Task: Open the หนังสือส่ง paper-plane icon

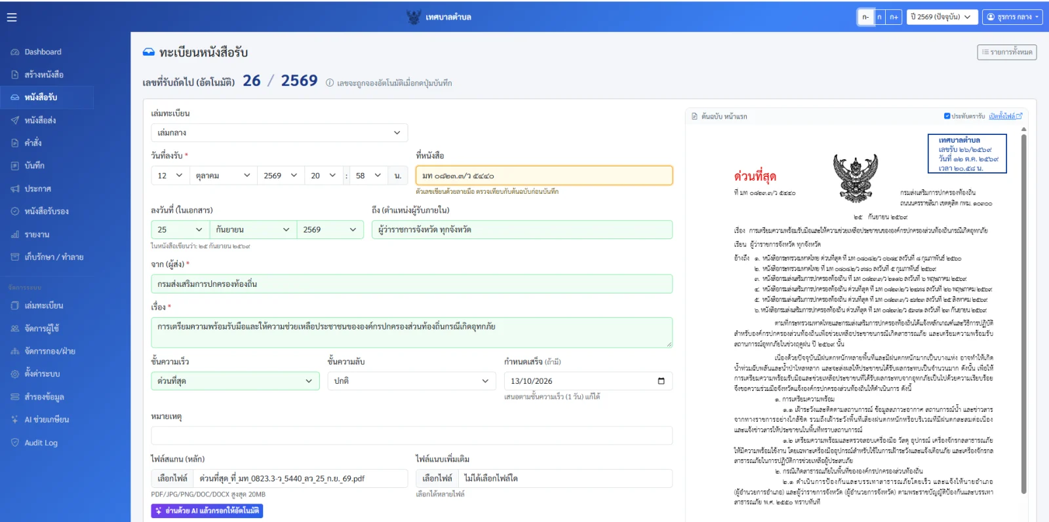Action: (15, 121)
